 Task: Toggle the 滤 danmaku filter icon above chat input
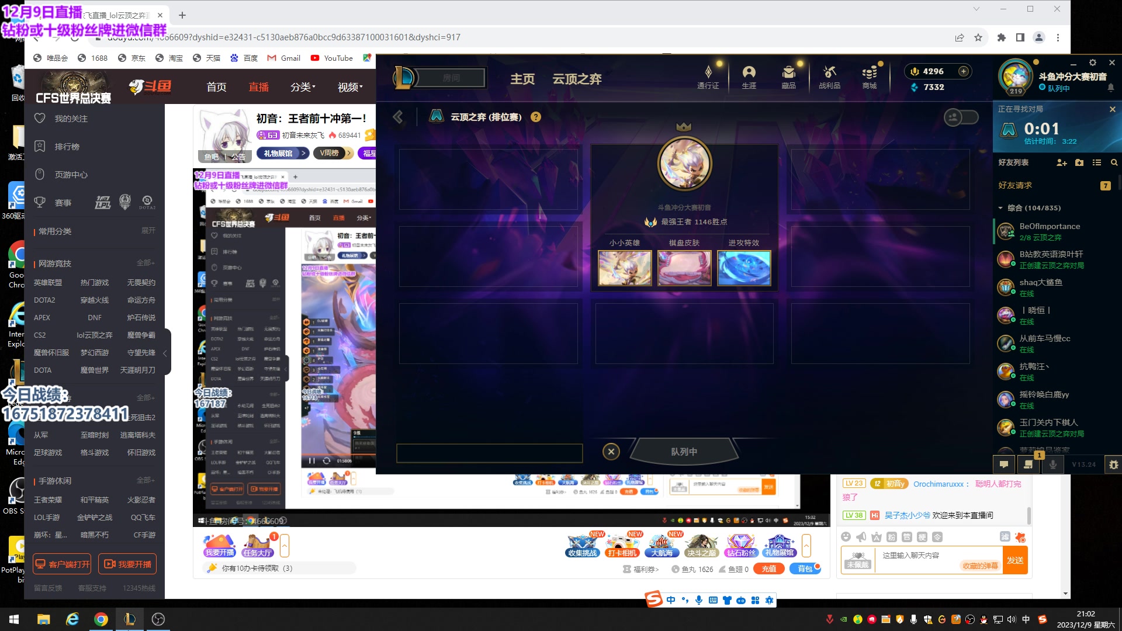tap(1006, 538)
